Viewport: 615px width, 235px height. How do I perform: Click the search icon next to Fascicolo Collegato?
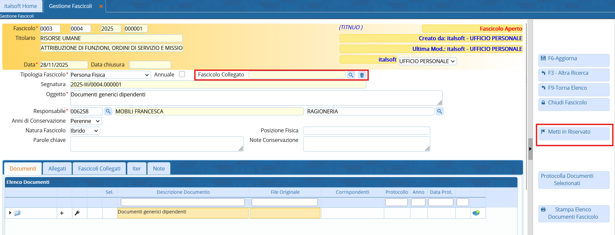351,75
